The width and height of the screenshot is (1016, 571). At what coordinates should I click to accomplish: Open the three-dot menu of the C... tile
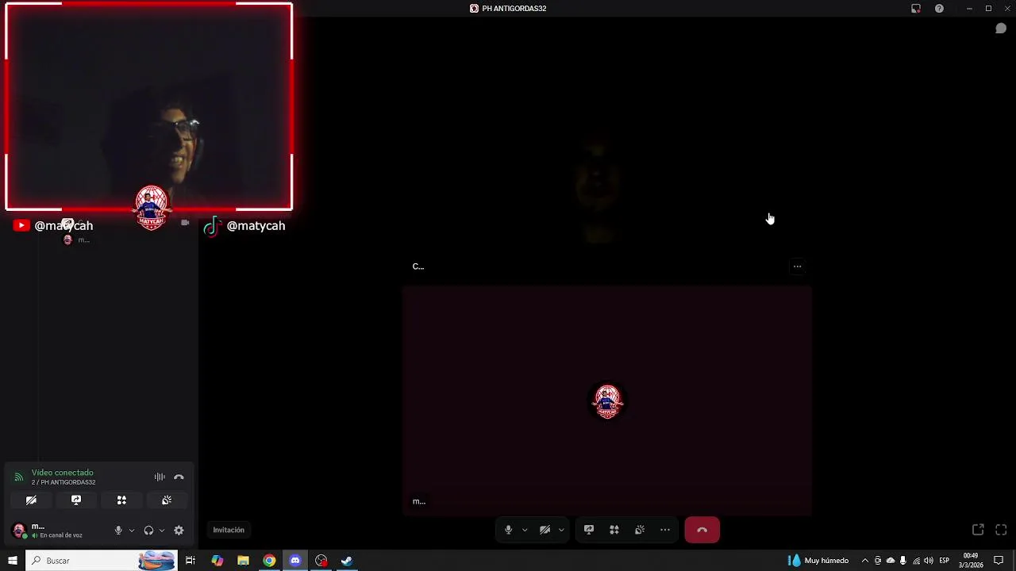click(797, 266)
